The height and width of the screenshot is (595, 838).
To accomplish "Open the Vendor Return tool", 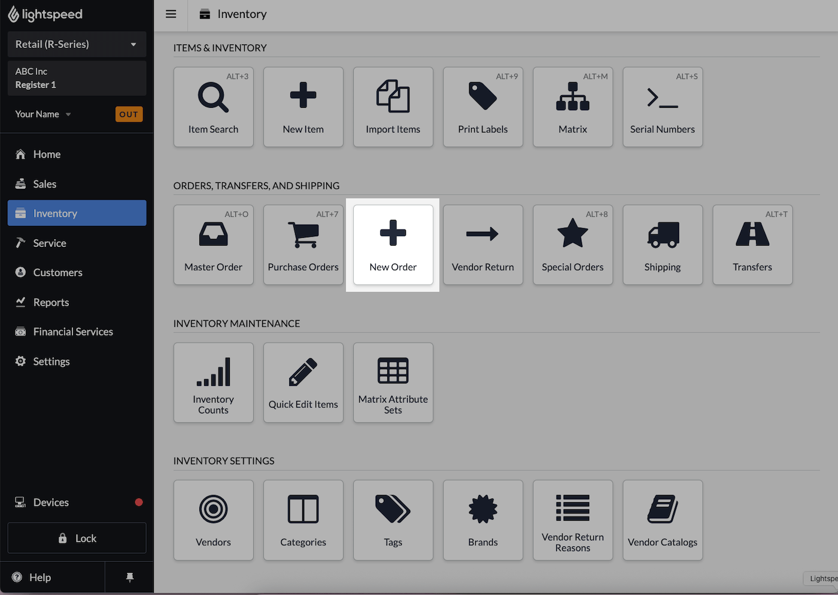I will click(482, 244).
